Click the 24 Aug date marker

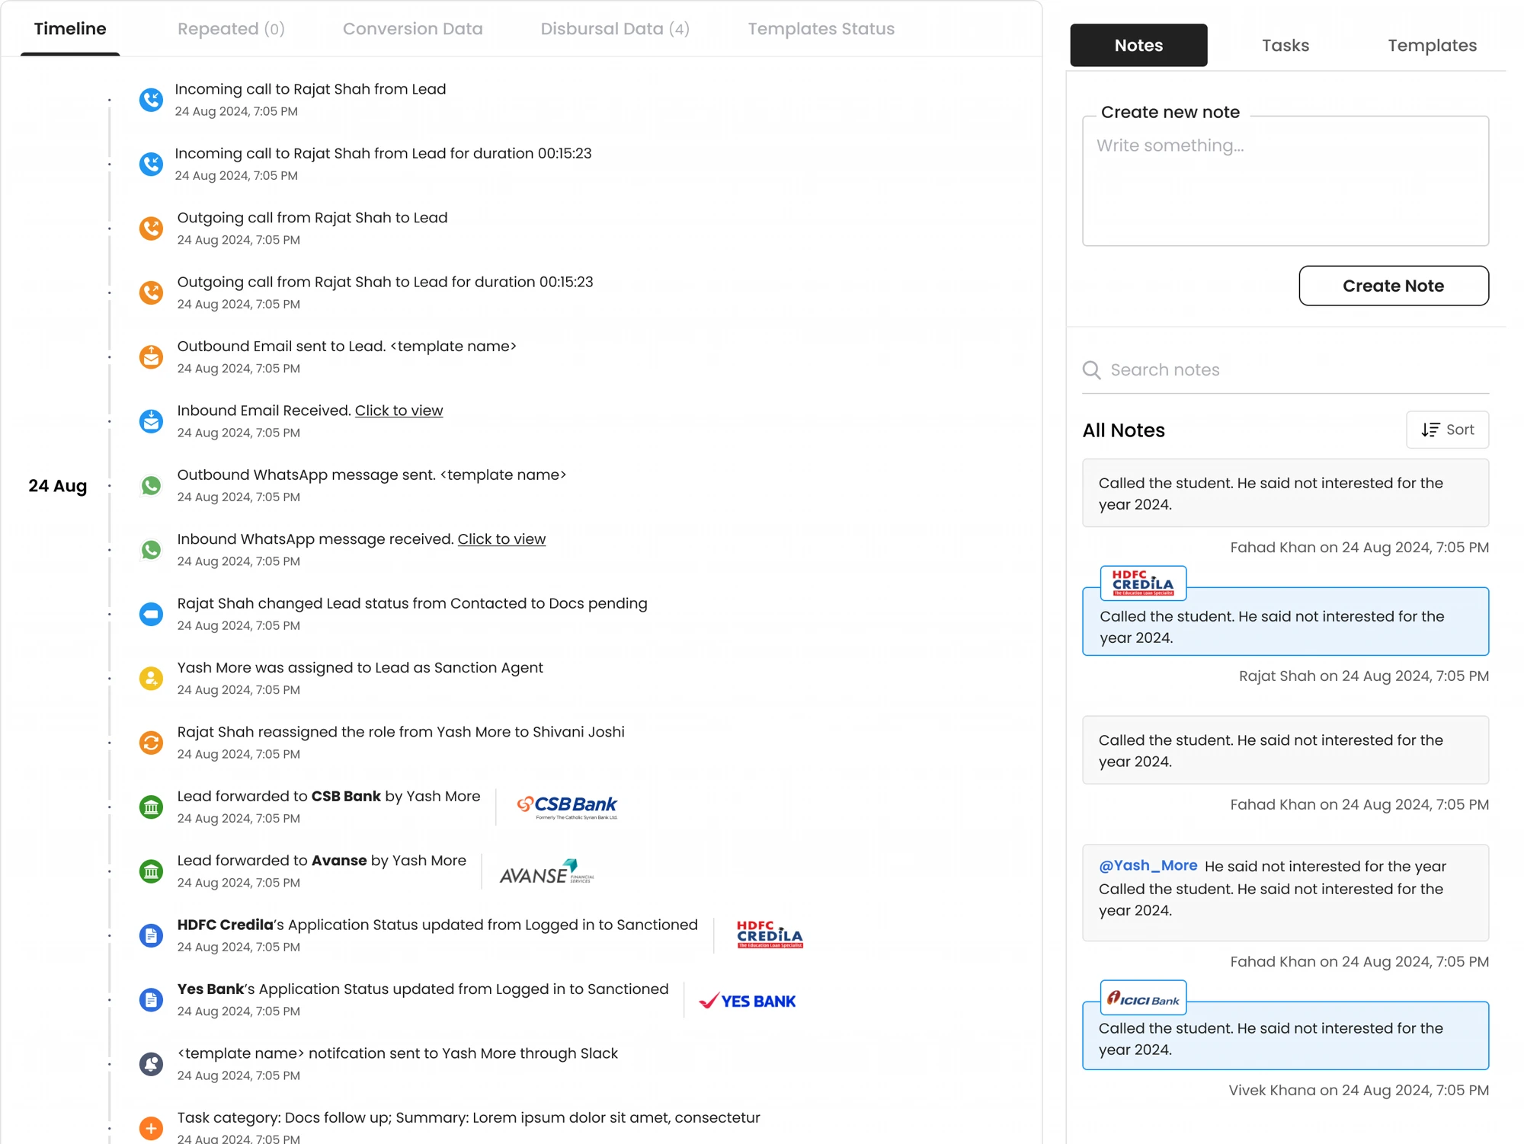58,486
